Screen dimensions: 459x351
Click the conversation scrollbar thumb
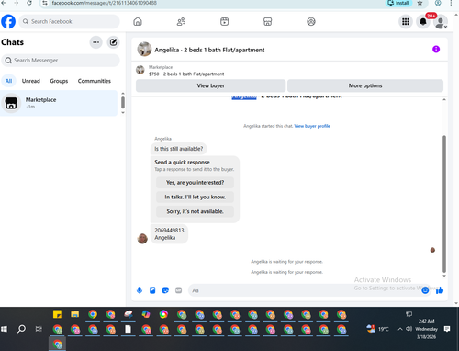[444, 204]
